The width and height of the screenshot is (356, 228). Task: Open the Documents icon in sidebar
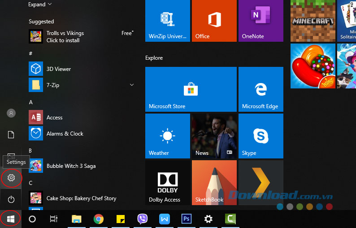11,135
